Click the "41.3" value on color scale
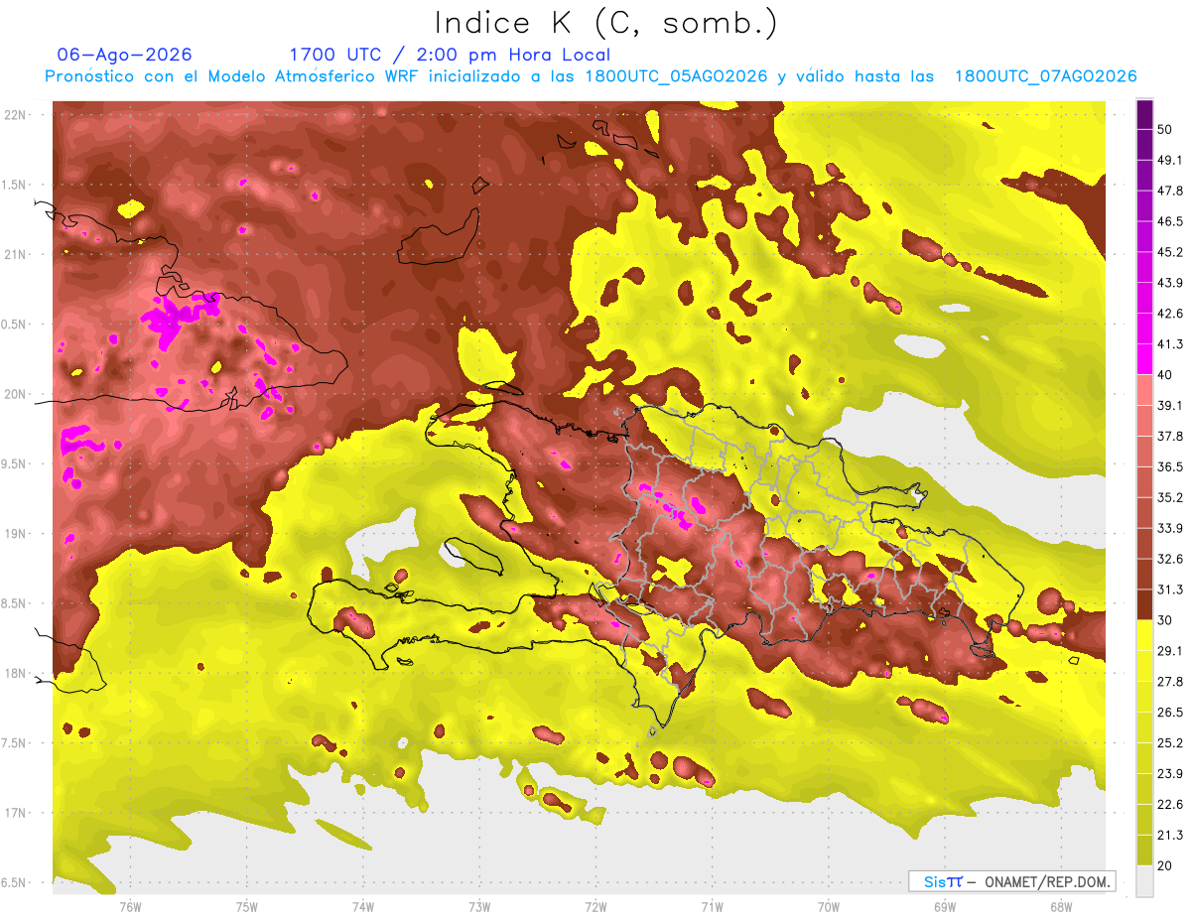Image resolution: width=1191 pixels, height=920 pixels. (1169, 344)
